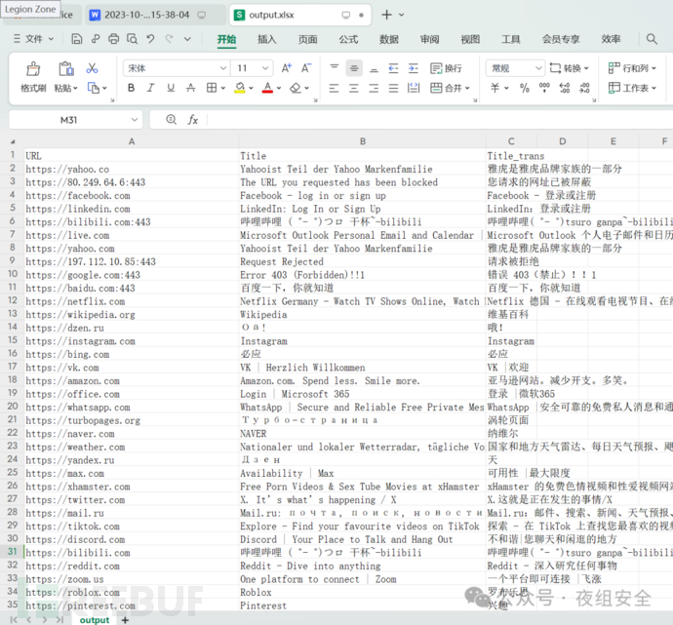The width and height of the screenshot is (673, 625).
Task: Toggle Wrap Text (换行)
Action: click(x=445, y=68)
